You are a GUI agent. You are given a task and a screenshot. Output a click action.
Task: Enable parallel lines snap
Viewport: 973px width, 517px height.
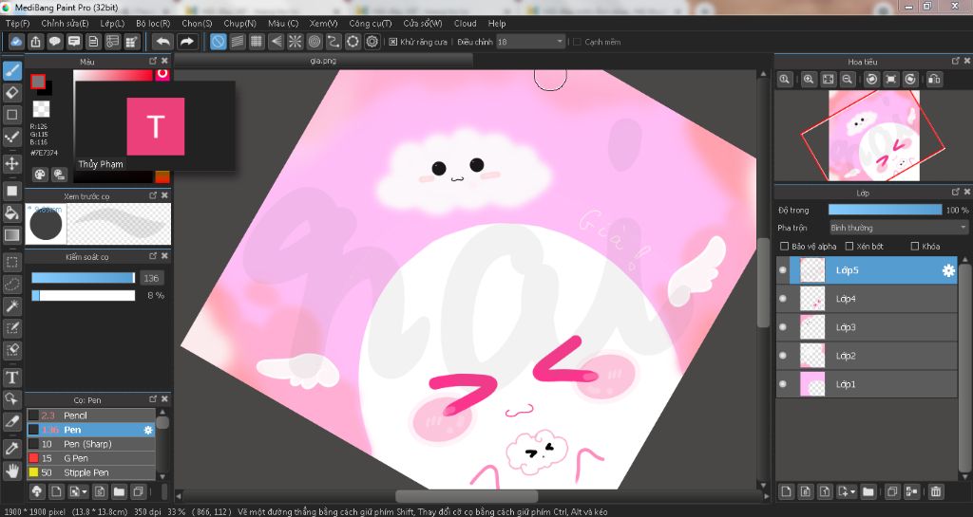point(237,42)
